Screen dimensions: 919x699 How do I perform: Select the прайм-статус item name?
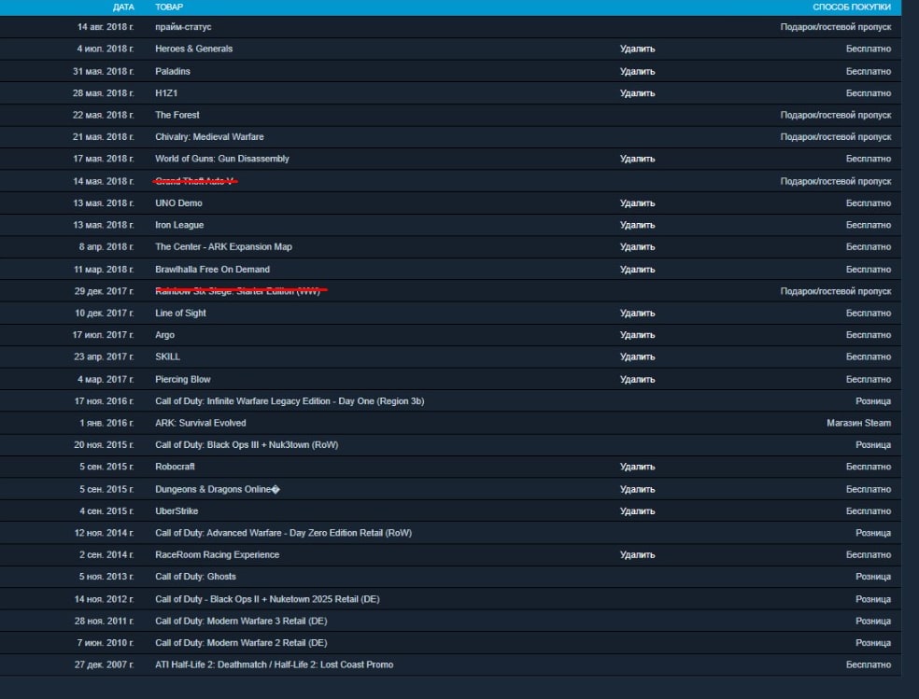coord(183,27)
